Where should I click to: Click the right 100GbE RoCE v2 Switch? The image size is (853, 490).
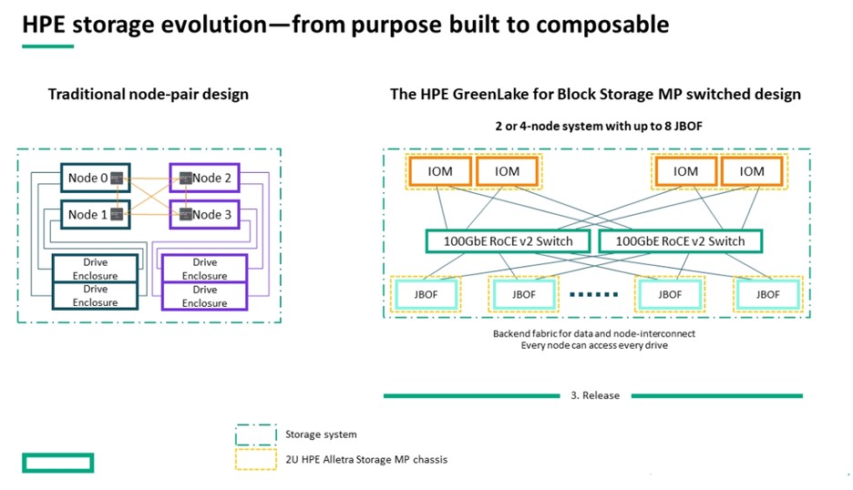680,241
